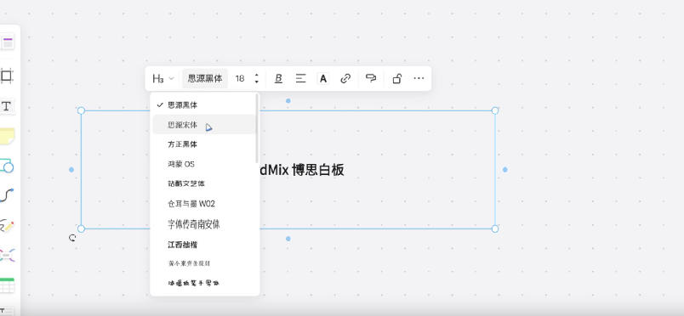Click the top-left corner resize handle
The image size is (684, 316).
click(x=81, y=110)
